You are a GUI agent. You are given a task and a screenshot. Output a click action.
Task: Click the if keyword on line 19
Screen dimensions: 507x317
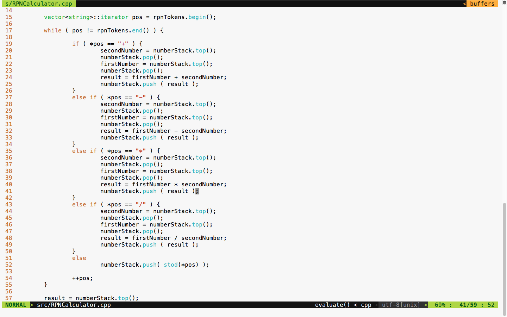point(76,44)
